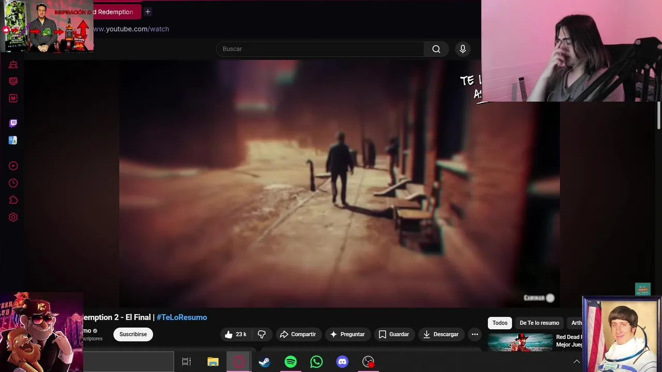Open Steam from taskbar
The width and height of the screenshot is (662, 372).
(265, 362)
